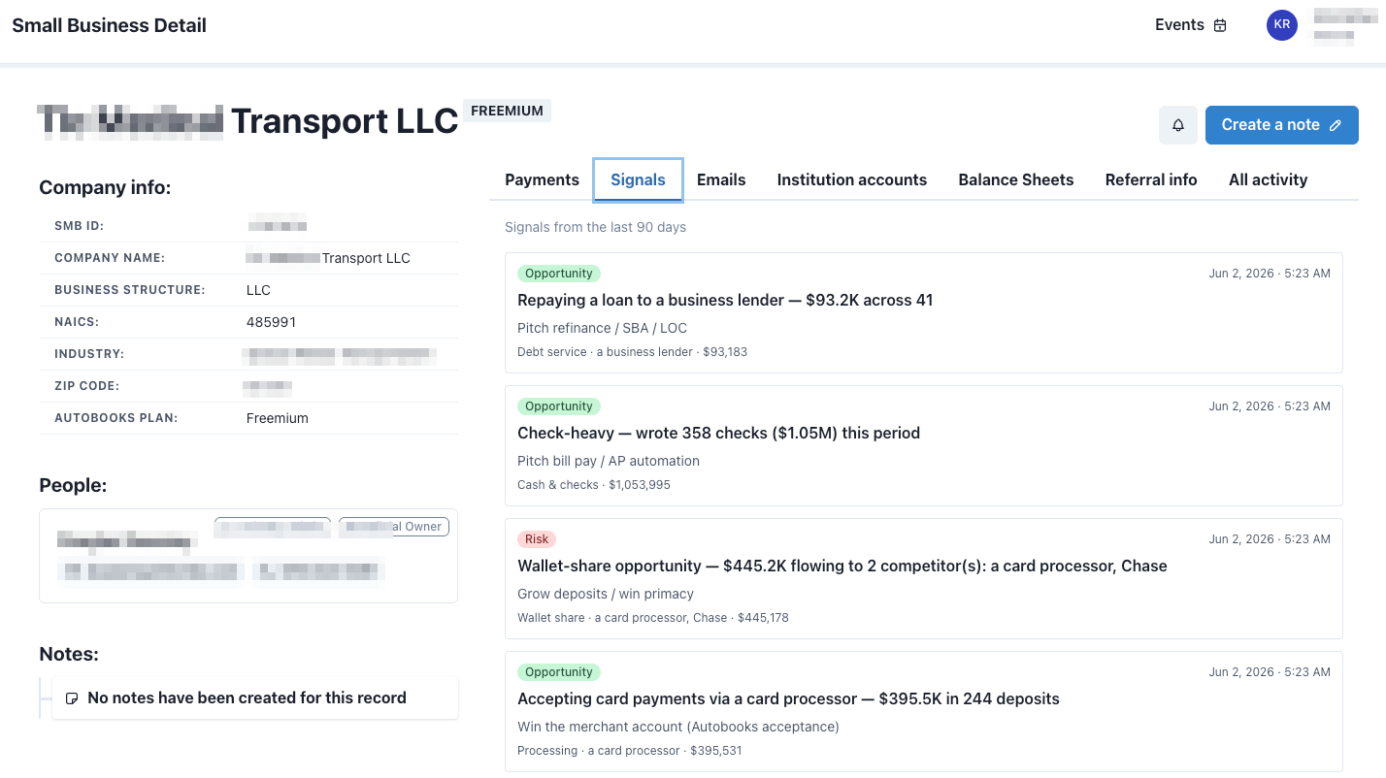Open the Wallet-share opportunity signal title
The height and width of the screenshot is (778, 1386).
841,566
